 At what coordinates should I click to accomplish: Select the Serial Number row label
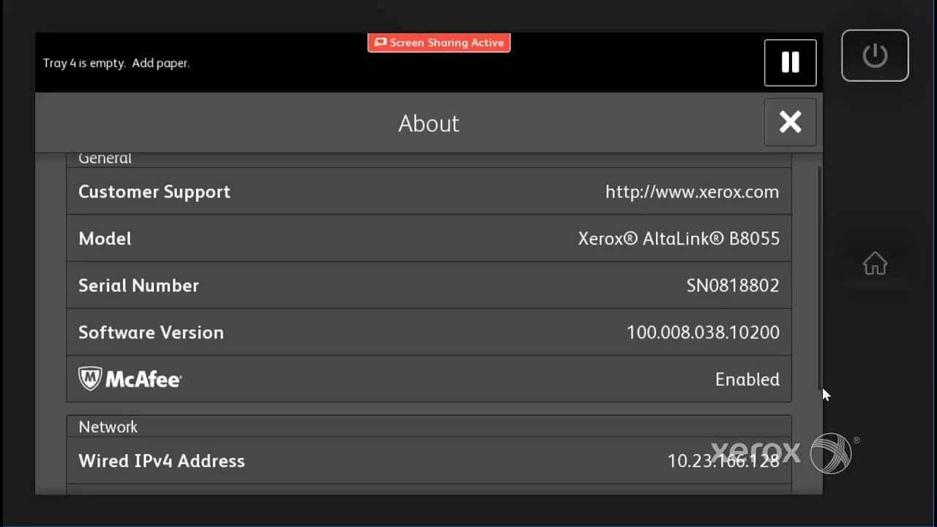(138, 285)
